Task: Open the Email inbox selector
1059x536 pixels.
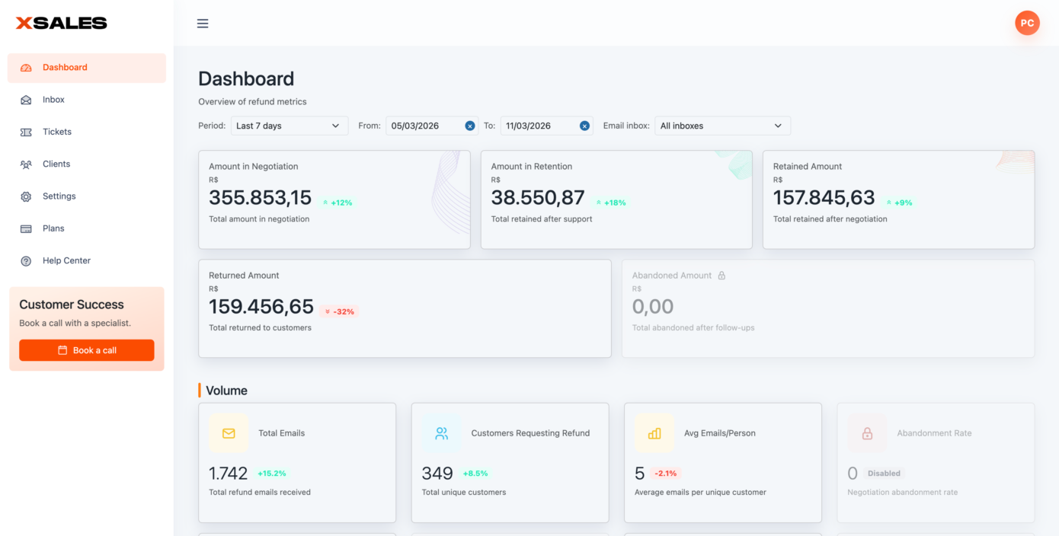Action: click(x=721, y=126)
